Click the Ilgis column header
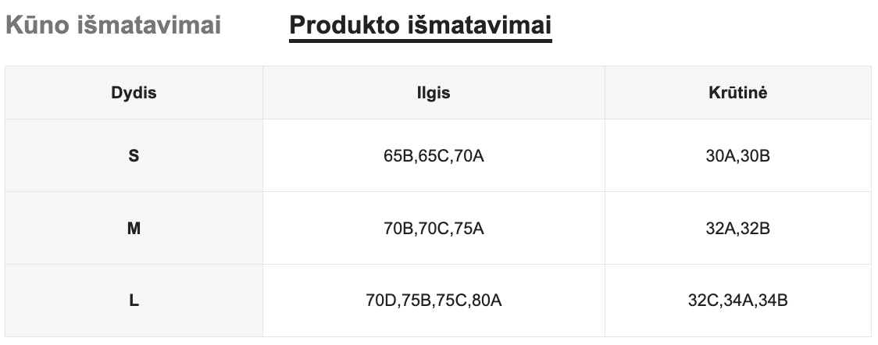This screenshot has width=878, height=345. click(x=434, y=93)
